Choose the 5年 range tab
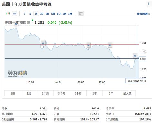Viewport: 153px width, 123px height. pos(111,93)
